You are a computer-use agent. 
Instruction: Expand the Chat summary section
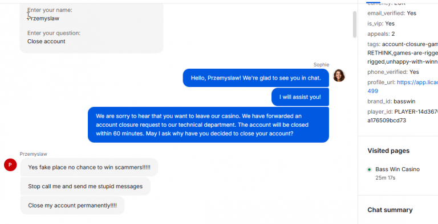coord(390,210)
